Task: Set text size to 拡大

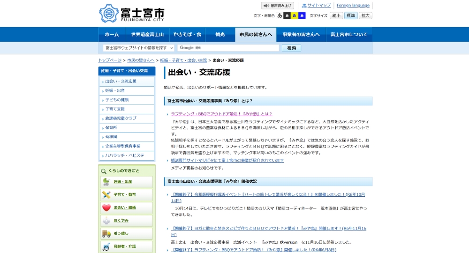Action: [365, 15]
